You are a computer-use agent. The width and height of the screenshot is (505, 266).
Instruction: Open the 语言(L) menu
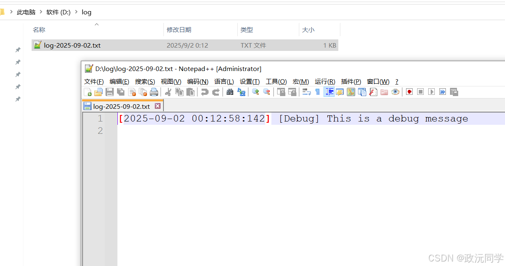(x=224, y=81)
